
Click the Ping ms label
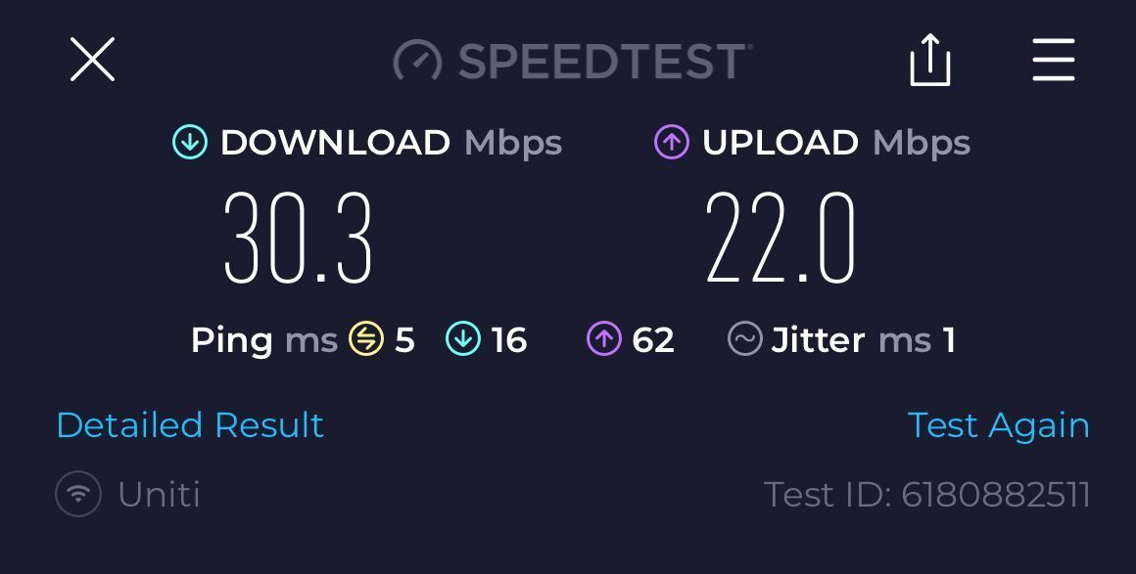(x=264, y=339)
